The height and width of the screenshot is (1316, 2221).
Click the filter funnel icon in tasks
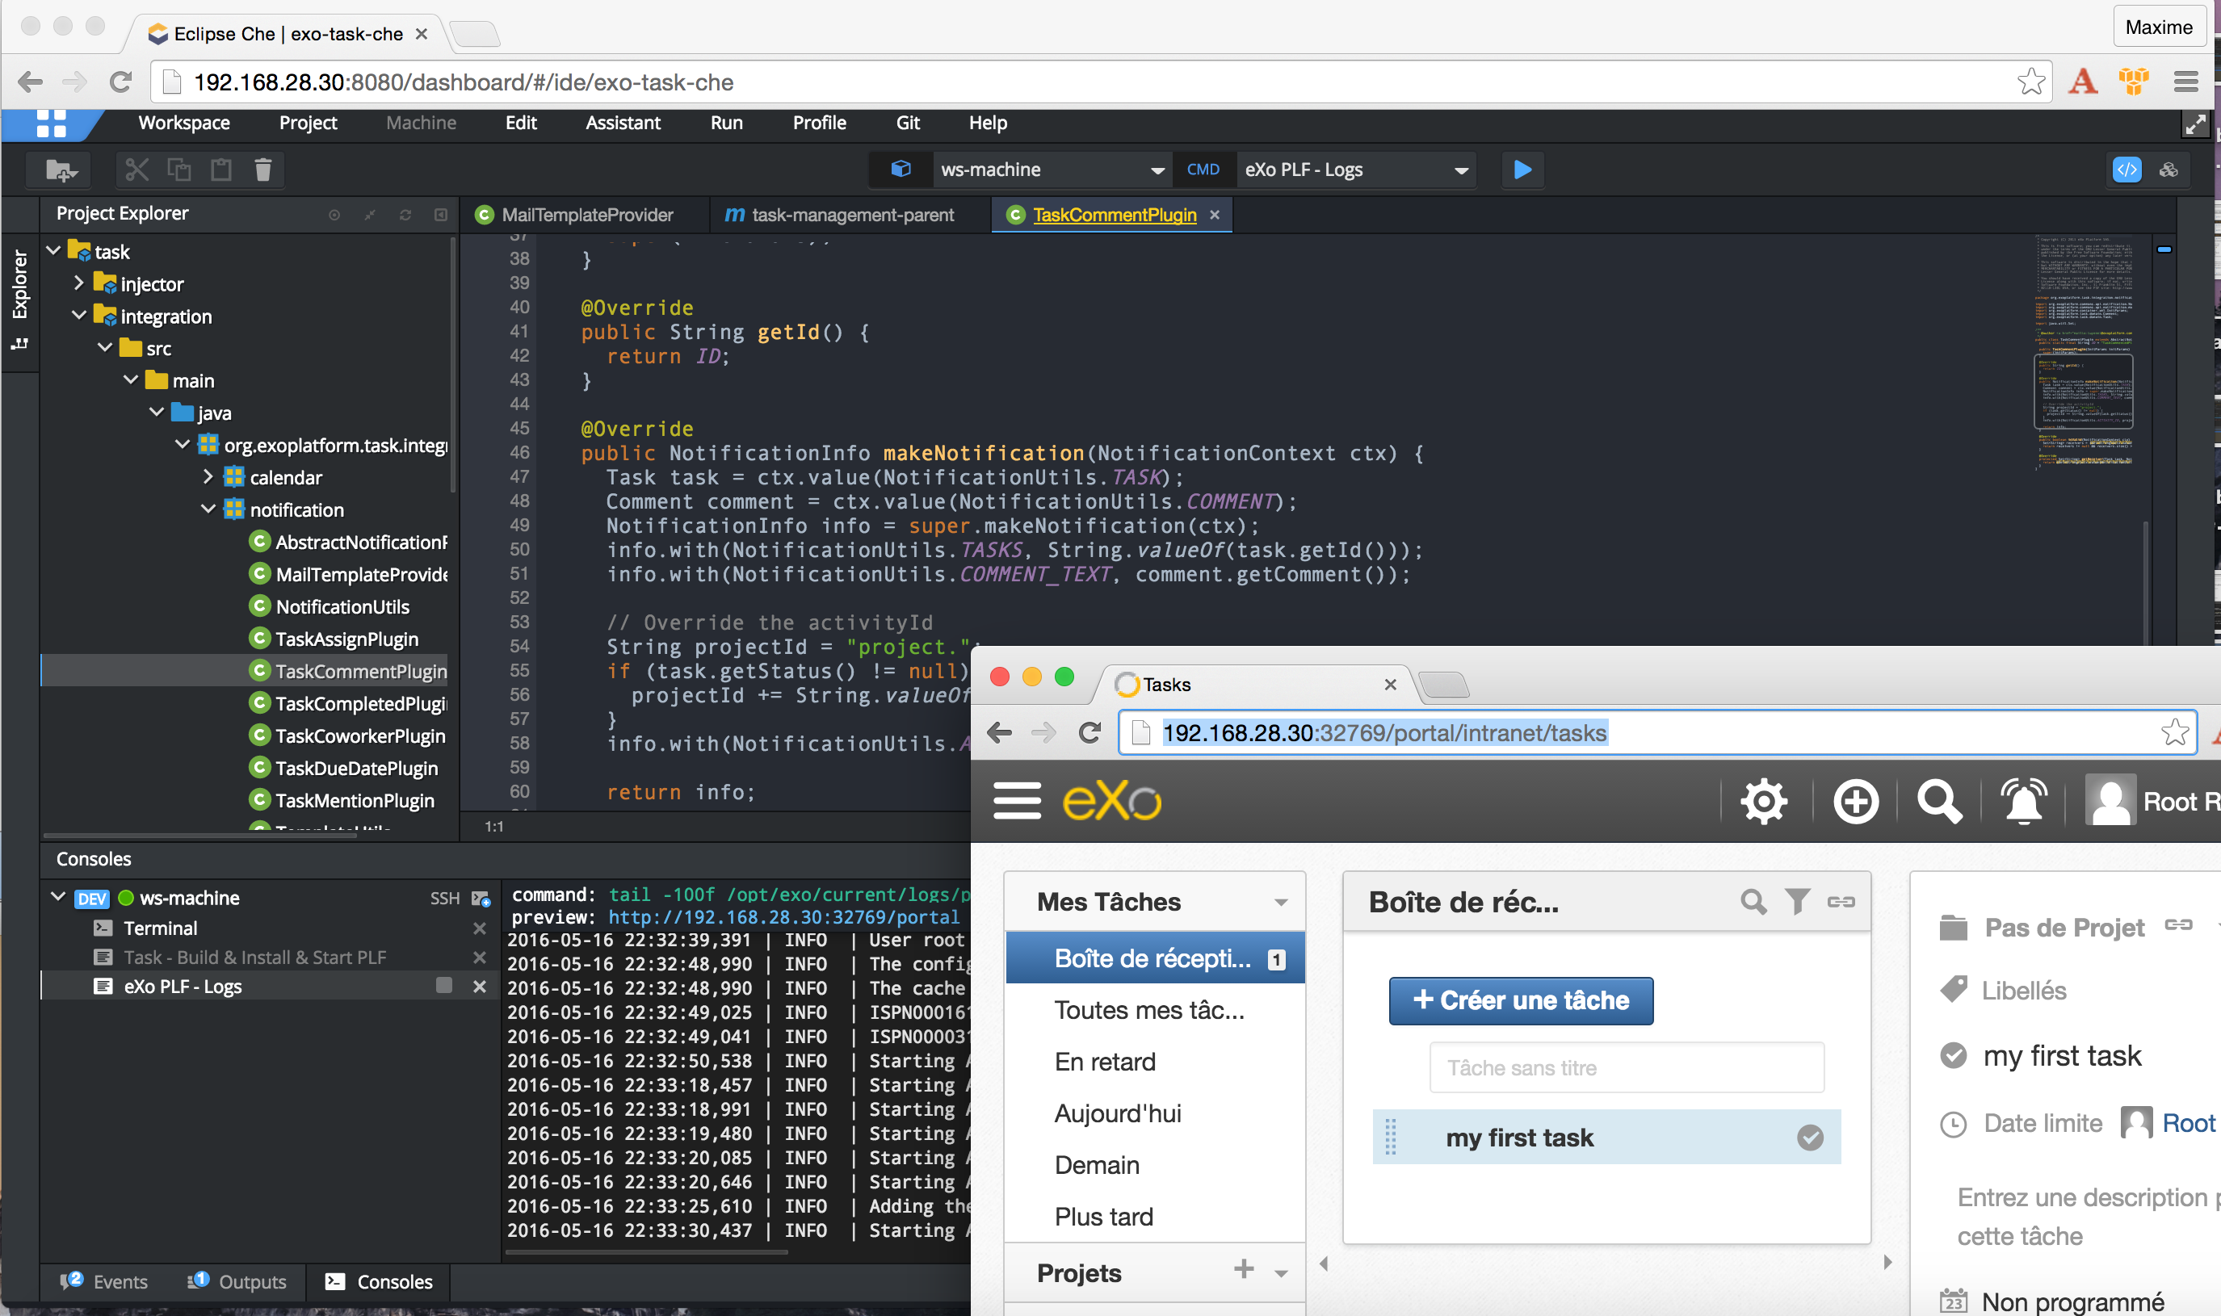click(1797, 901)
